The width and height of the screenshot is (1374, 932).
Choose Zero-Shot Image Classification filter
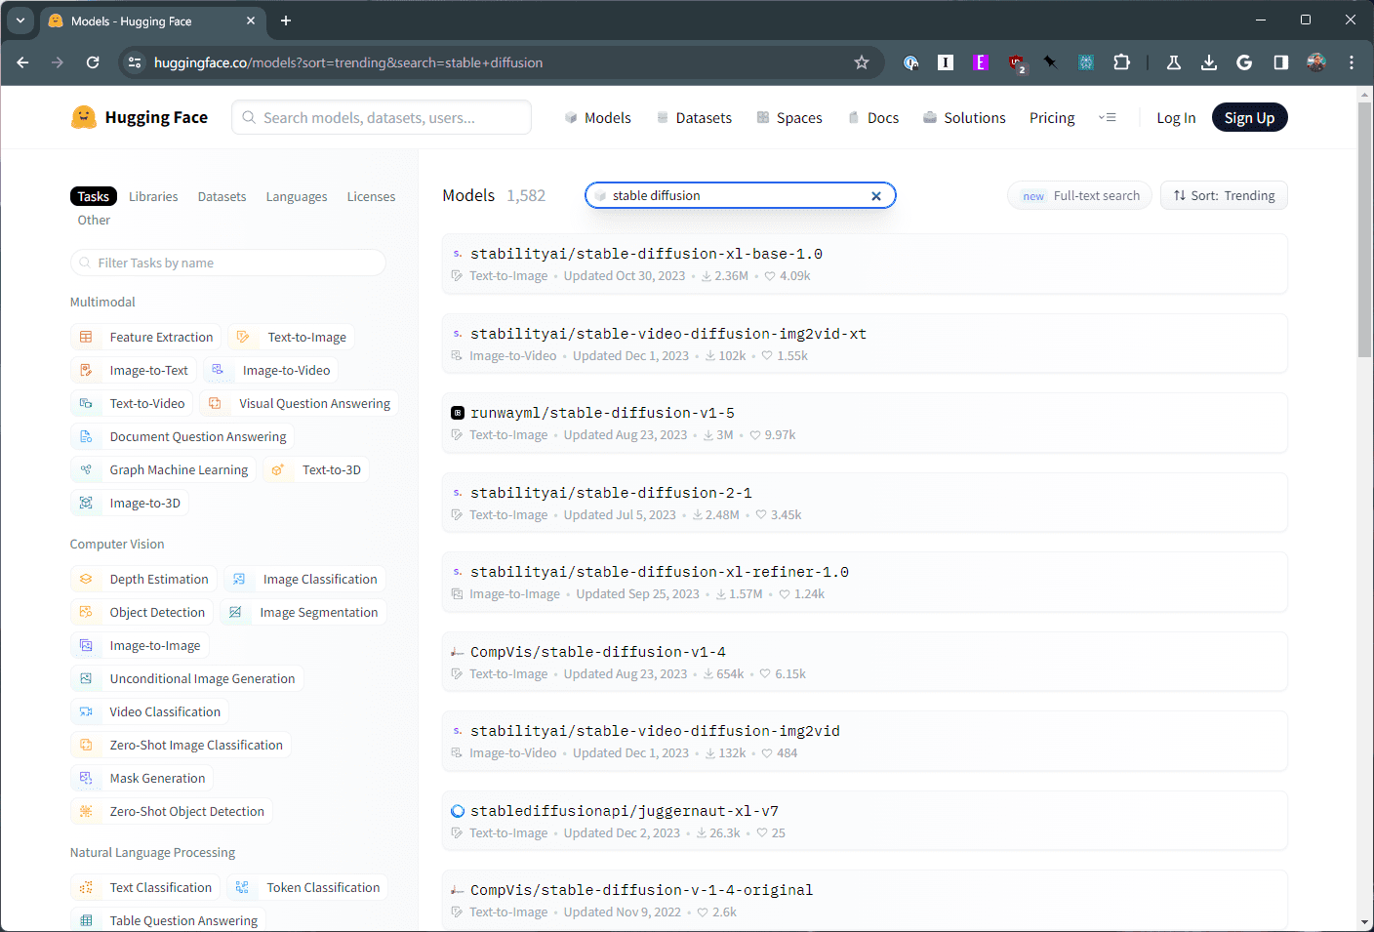(x=182, y=745)
